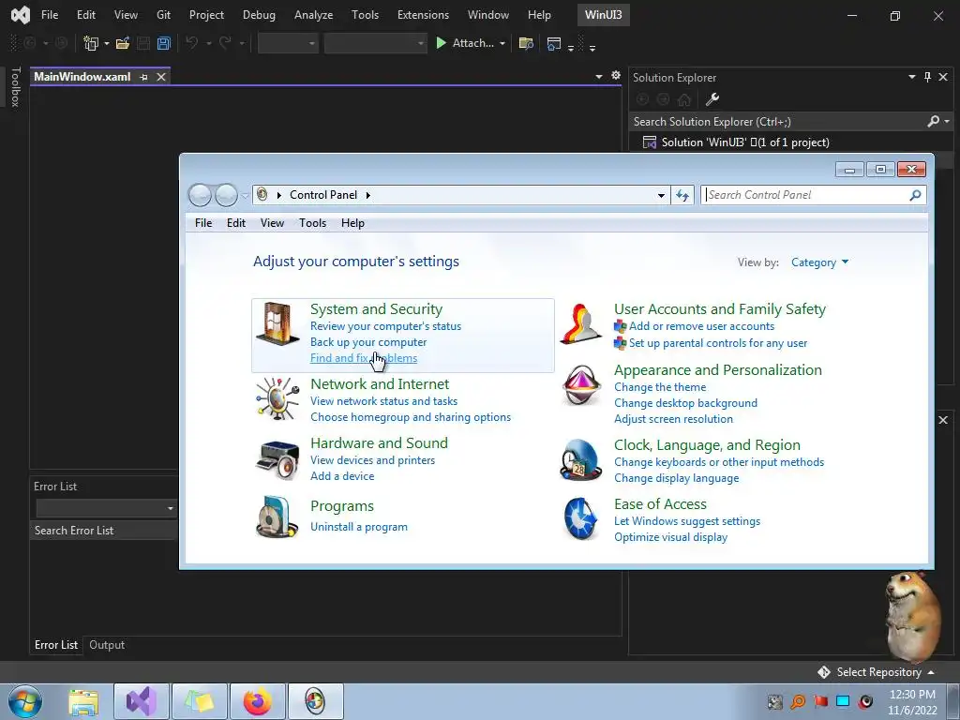Viewport: 960px width, 720px height.
Task: Click Optimize visual display link
Action: pos(671,537)
